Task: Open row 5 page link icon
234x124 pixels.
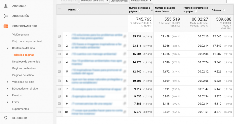Action: click(125, 72)
